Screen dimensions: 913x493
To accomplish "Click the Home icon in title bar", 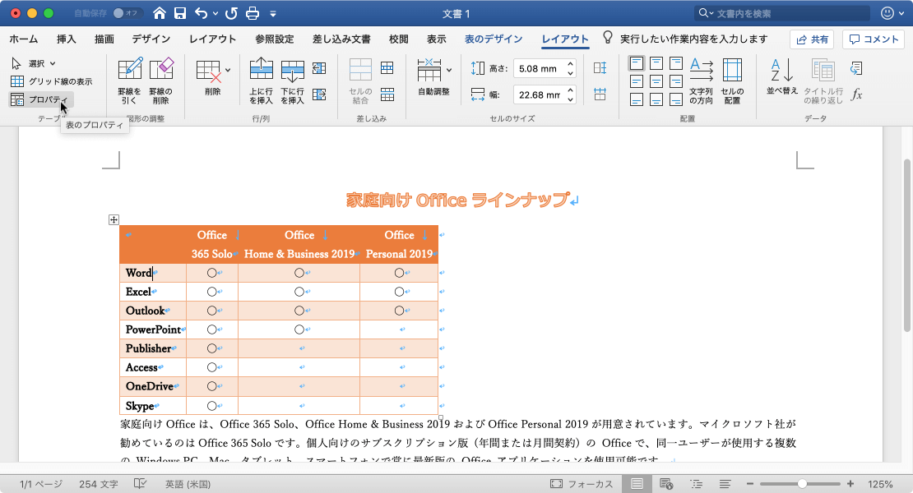I will tap(159, 13).
